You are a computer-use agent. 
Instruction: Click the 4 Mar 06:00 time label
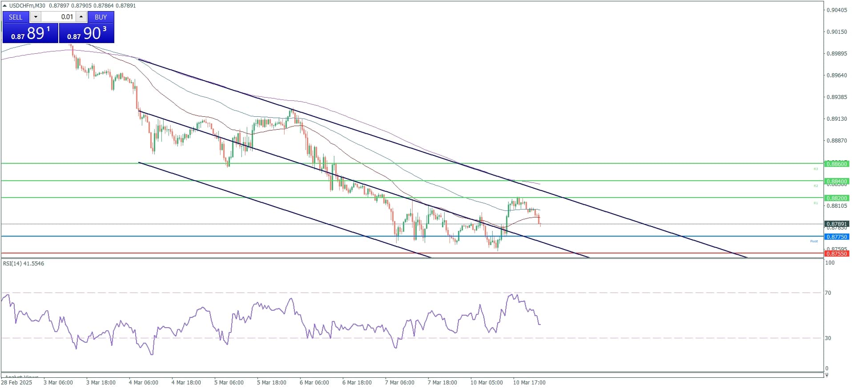(144, 382)
